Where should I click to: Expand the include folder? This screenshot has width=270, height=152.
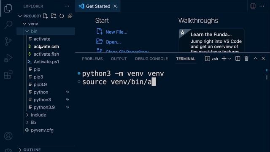pos(27,115)
